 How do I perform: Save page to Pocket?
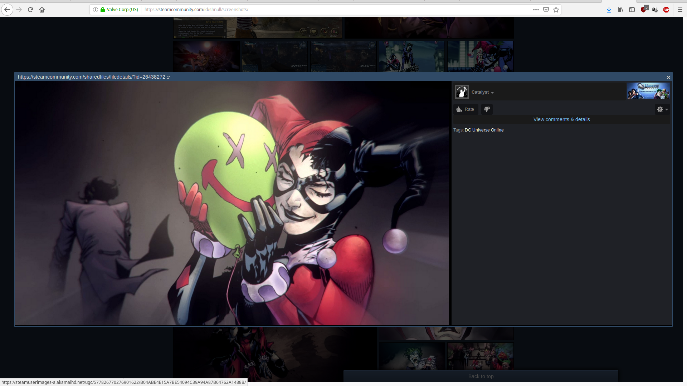546,10
